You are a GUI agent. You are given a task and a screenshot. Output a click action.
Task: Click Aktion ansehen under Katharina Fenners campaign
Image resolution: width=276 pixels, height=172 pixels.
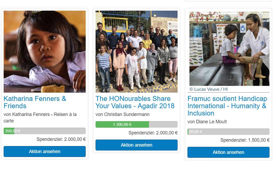click(x=45, y=152)
